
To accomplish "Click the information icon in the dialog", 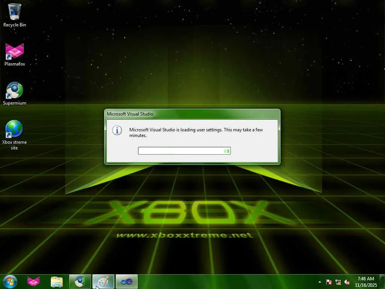I will click(117, 130).
